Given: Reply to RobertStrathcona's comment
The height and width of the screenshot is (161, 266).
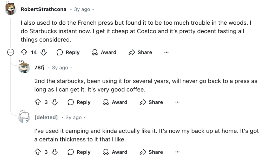Looking at the screenshot, I should tap(68, 52).
